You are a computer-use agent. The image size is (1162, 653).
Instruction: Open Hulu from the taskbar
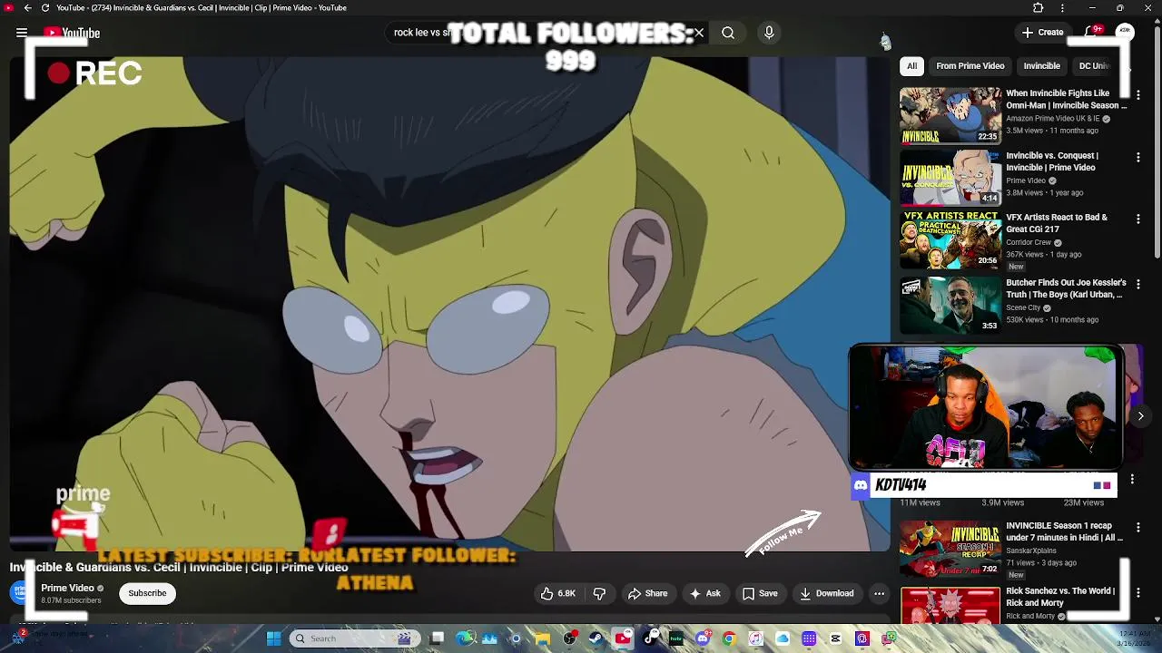click(x=676, y=638)
